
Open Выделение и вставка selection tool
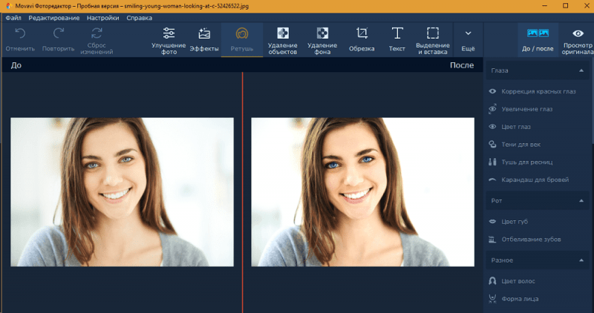(x=433, y=33)
